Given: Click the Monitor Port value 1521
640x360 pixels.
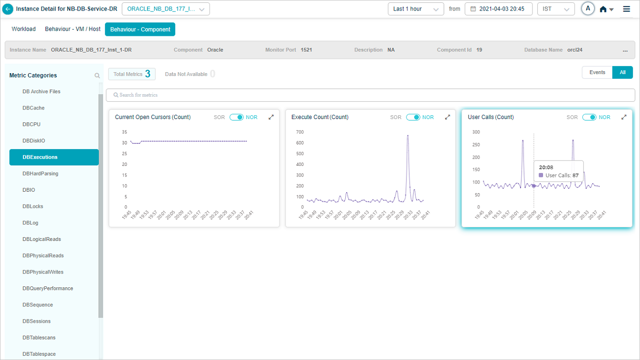Looking at the screenshot, I should 307,50.
